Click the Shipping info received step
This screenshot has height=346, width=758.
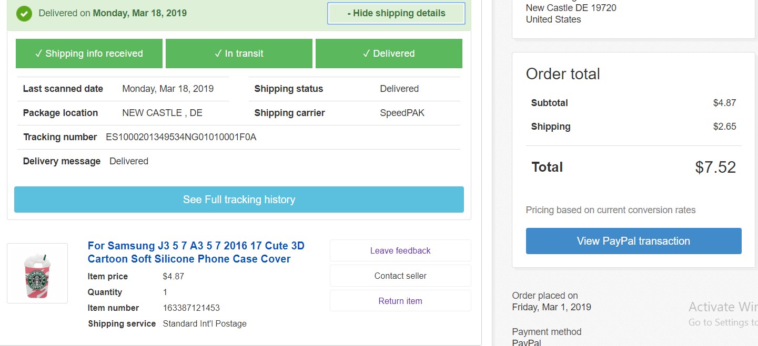click(x=89, y=54)
